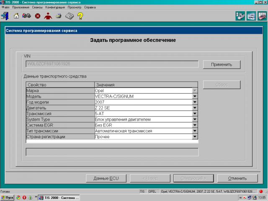The width and height of the screenshot is (268, 201).
Task: Click the VIN input field
Action: (112, 64)
